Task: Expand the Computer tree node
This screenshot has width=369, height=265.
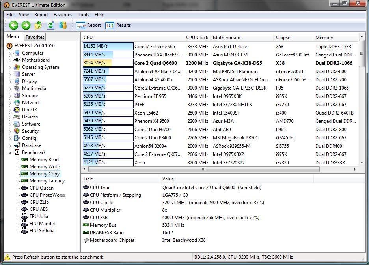Action: click(10, 53)
